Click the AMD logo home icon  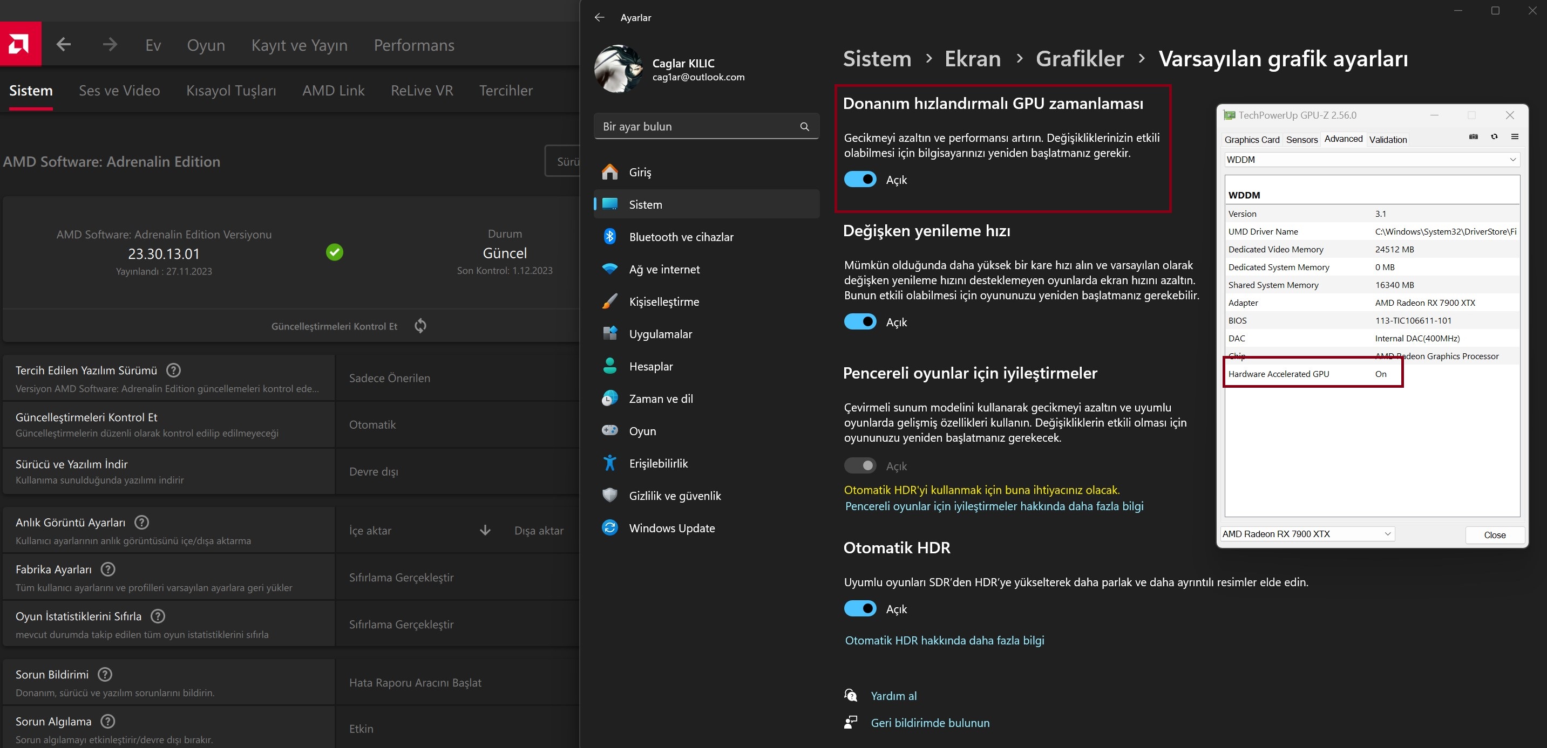20,44
